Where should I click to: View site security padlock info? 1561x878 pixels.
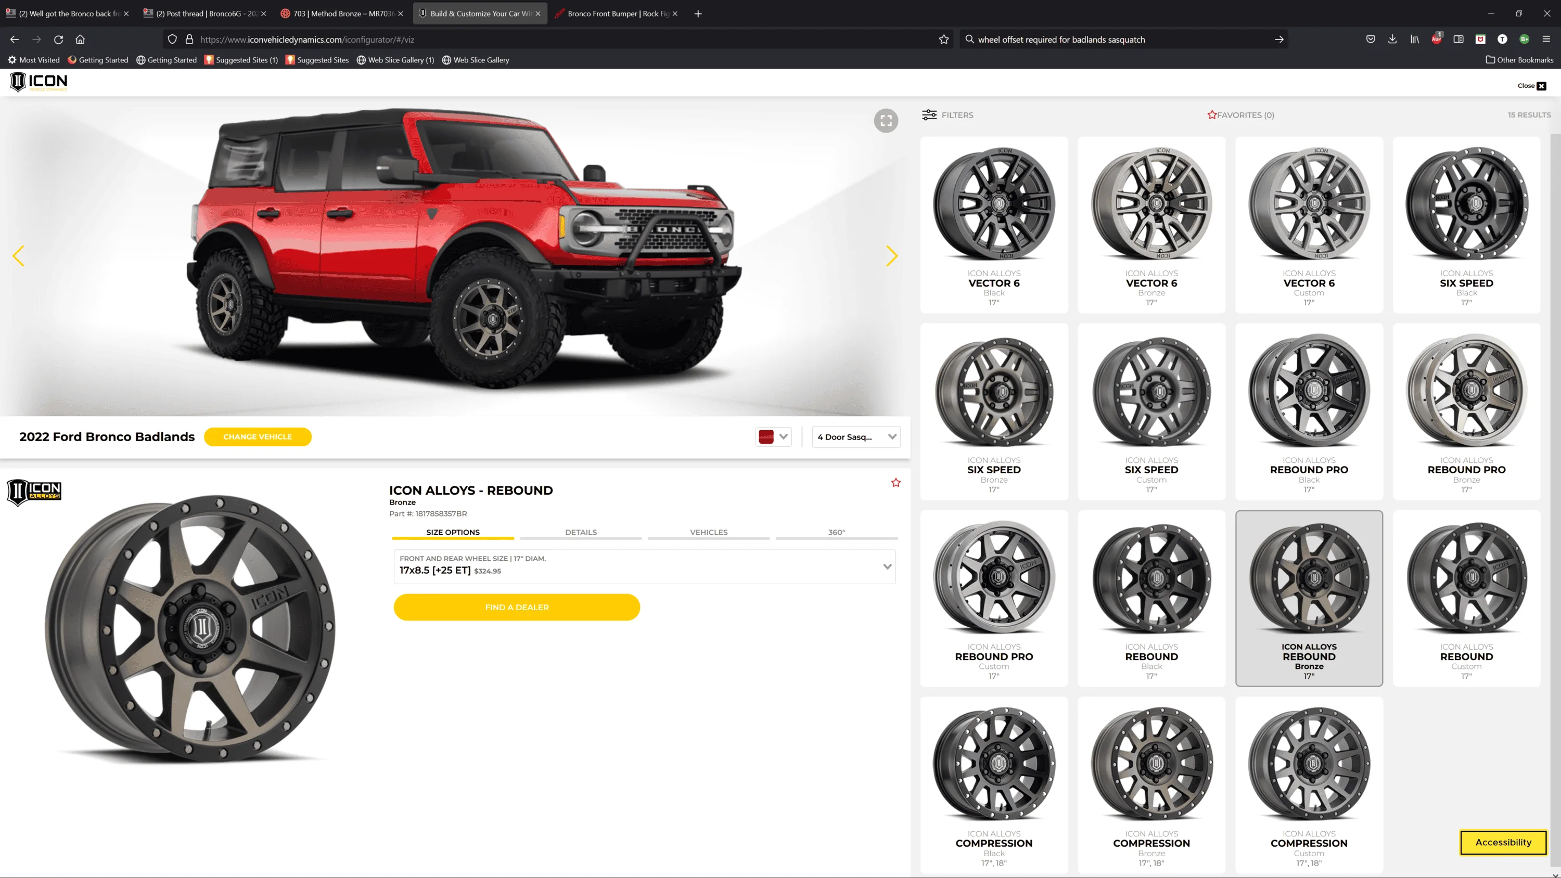(189, 40)
